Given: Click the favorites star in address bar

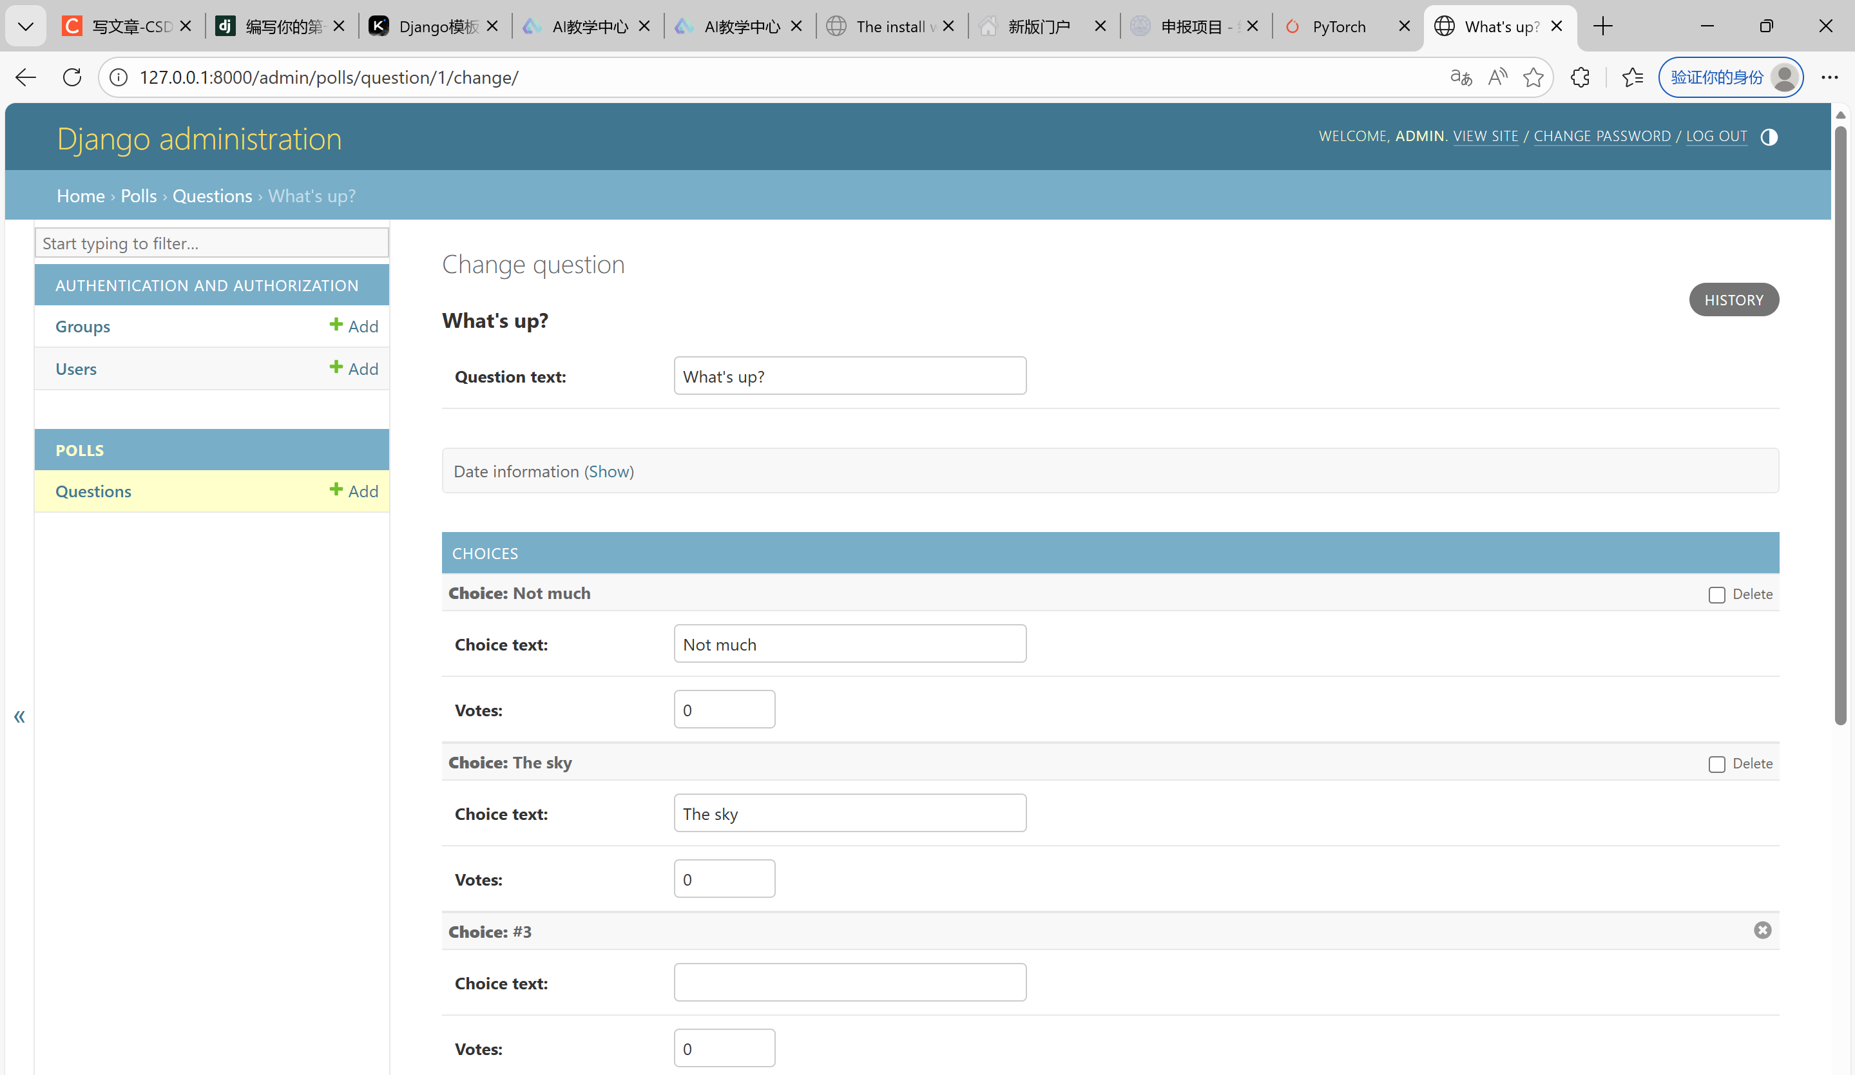Looking at the screenshot, I should click(1533, 77).
